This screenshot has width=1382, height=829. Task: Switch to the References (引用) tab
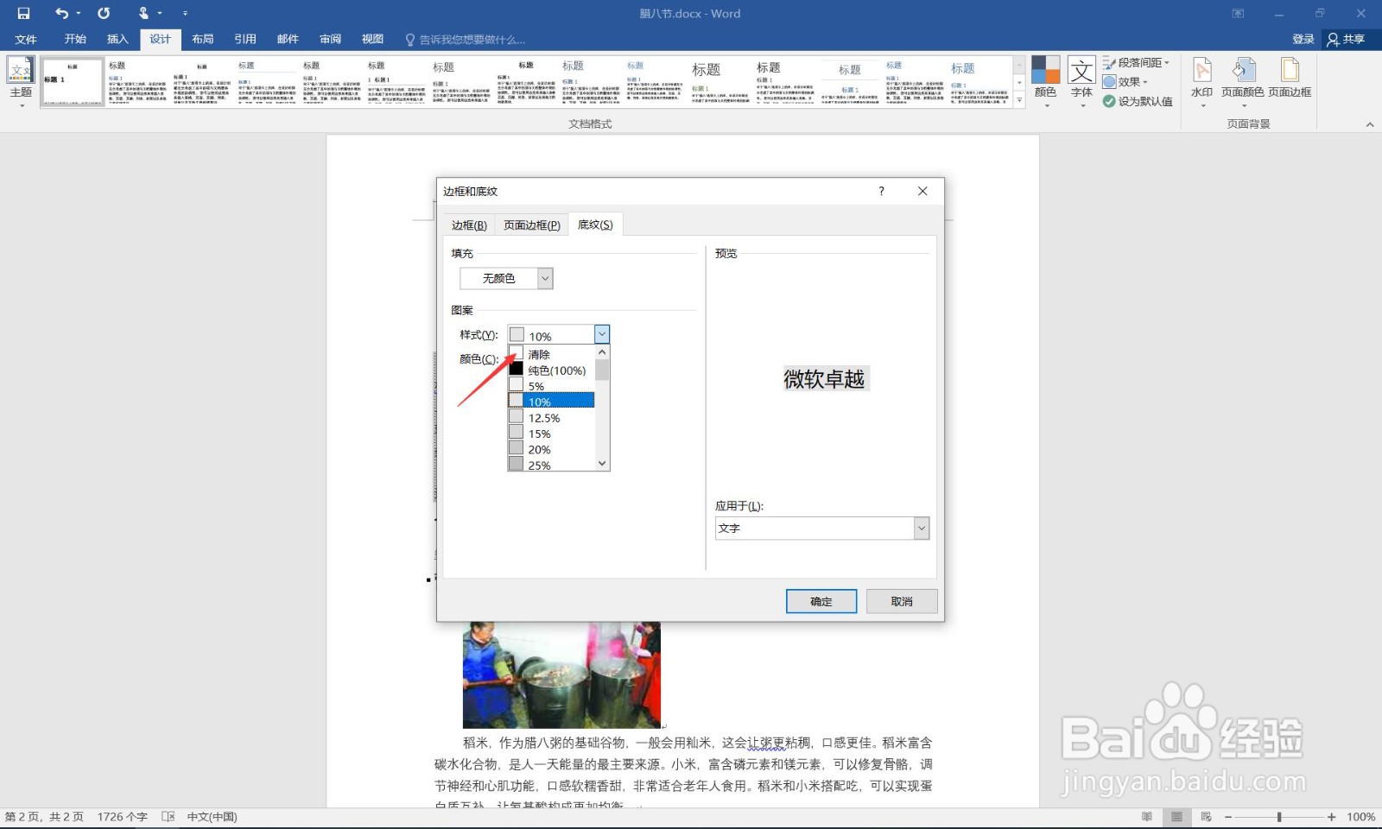(x=245, y=39)
